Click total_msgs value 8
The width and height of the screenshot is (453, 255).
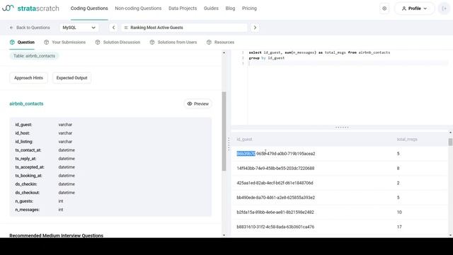tap(398, 169)
